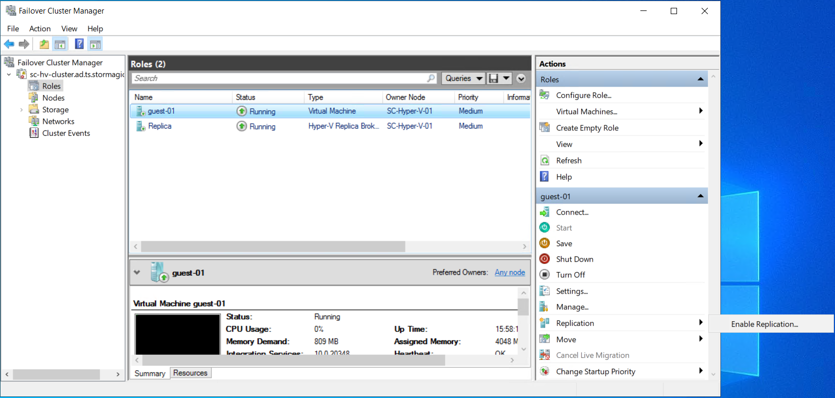Viewport: 835px width, 398px height.
Task: Click the Forward arrow toolbar icon
Action: tap(24, 44)
